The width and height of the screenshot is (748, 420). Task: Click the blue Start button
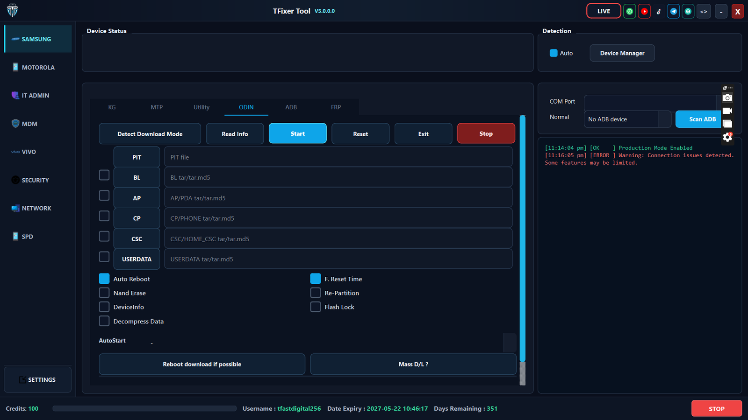[298, 133]
